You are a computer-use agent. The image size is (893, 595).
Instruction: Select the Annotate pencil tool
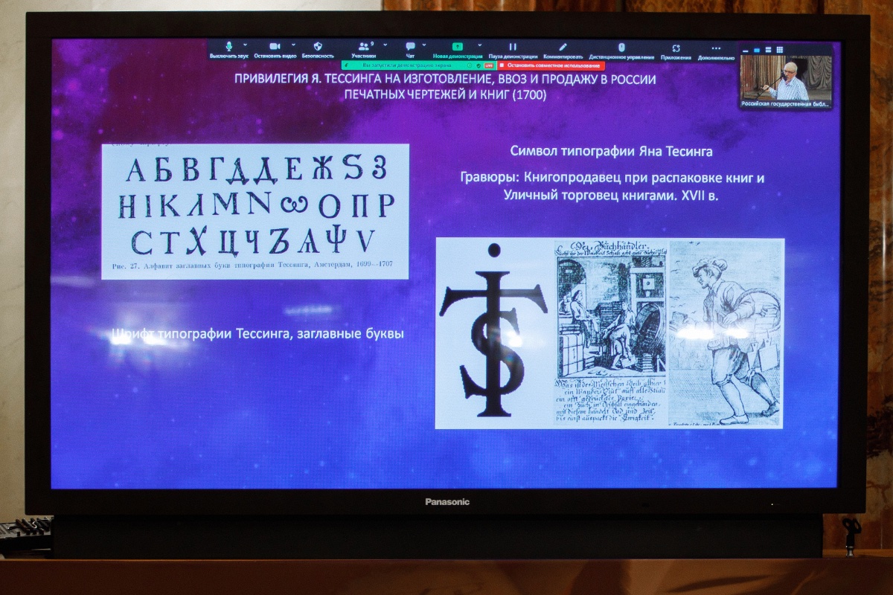(563, 47)
